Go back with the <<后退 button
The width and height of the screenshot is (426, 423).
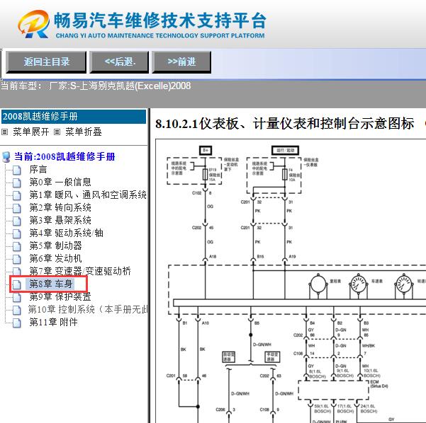point(119,62)
